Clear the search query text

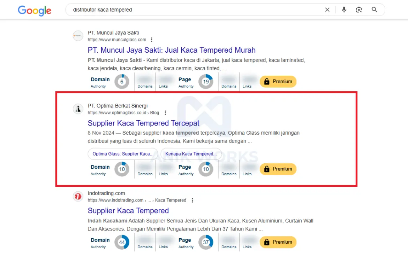pos(327,10)
